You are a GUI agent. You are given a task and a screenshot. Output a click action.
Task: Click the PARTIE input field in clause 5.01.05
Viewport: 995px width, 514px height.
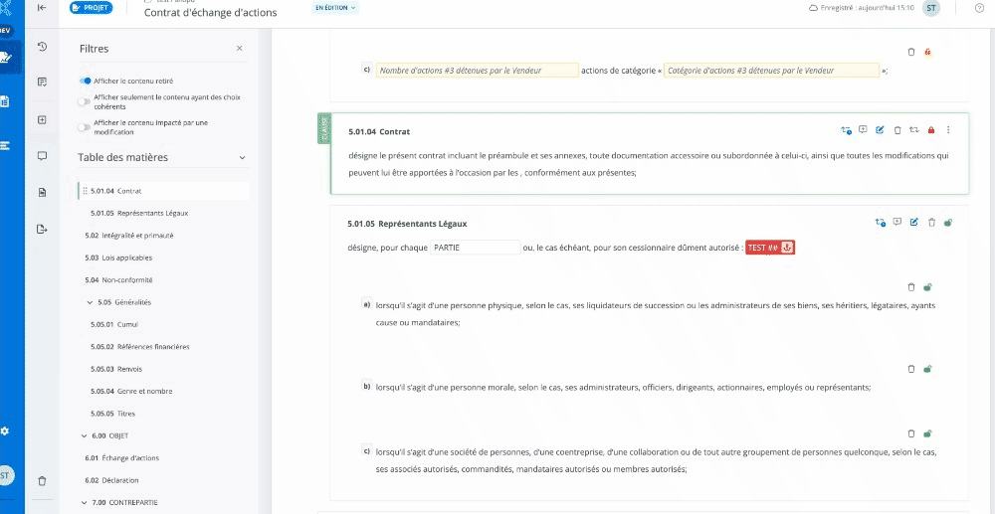pos(476,247)
